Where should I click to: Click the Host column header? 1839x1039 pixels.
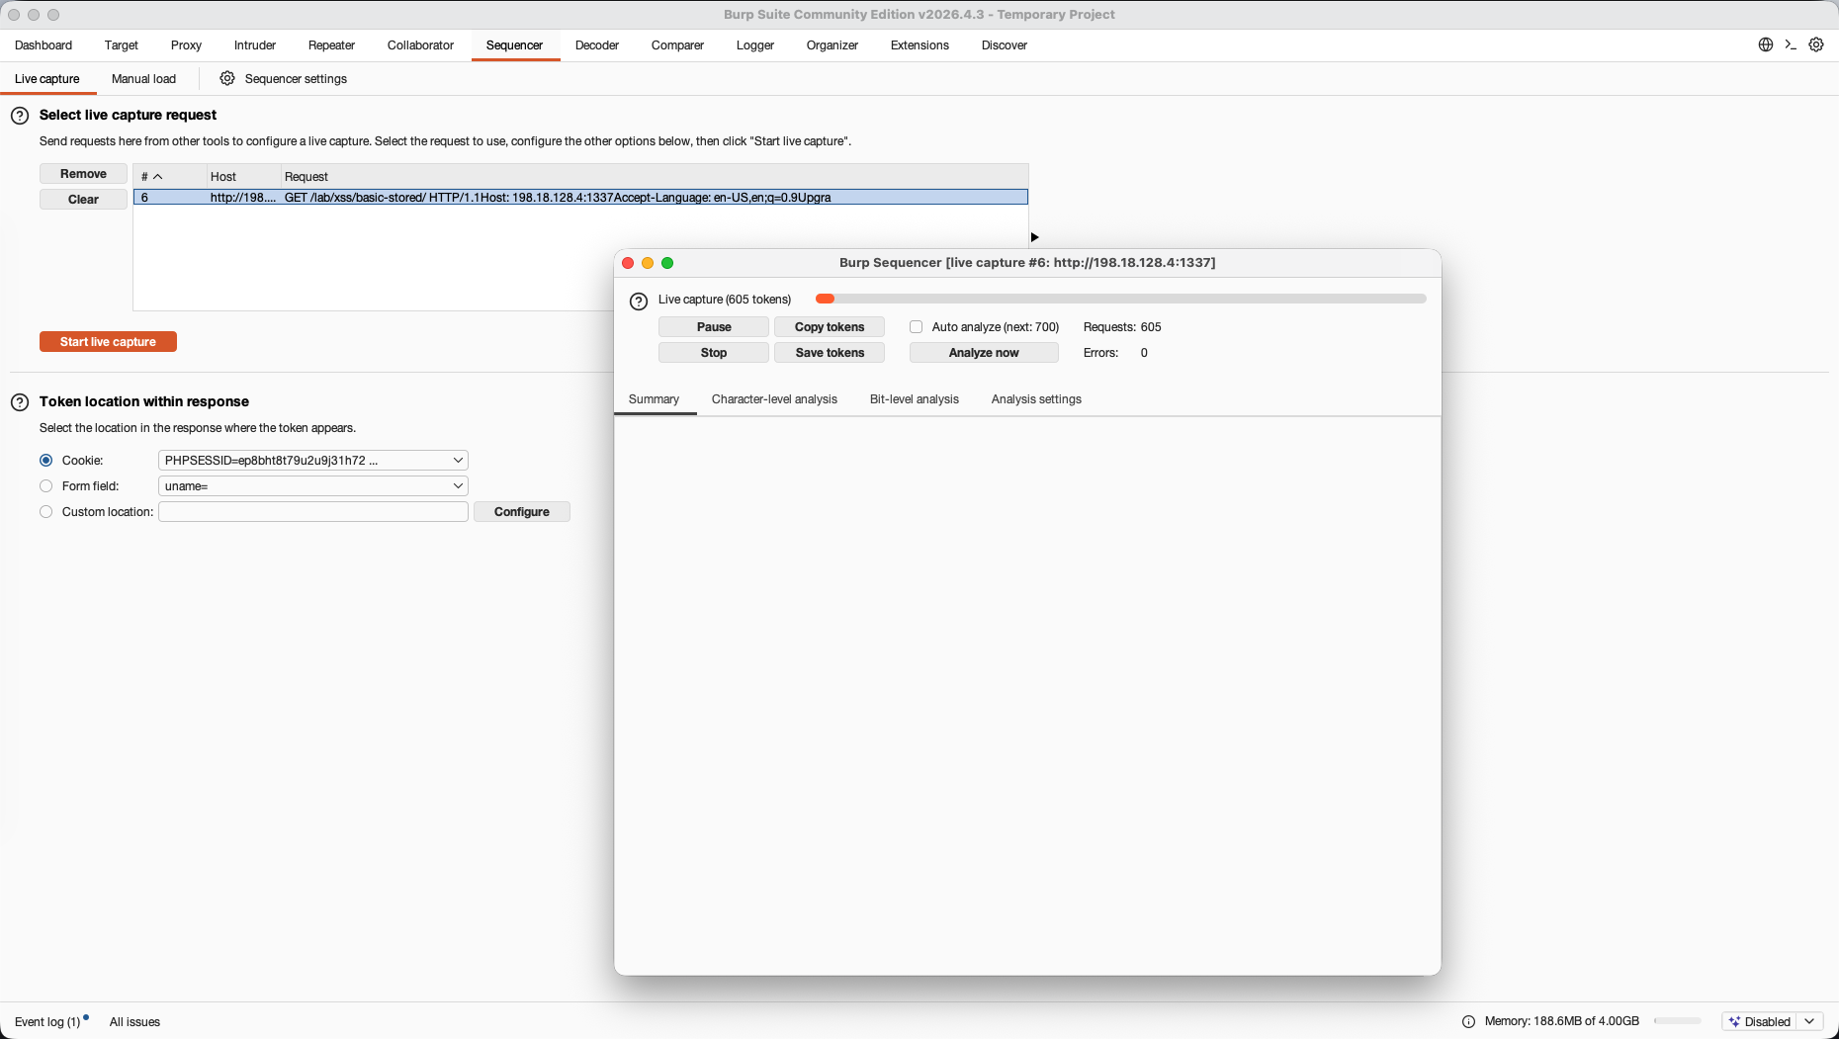pyautogui.click(x=243, y=176)
